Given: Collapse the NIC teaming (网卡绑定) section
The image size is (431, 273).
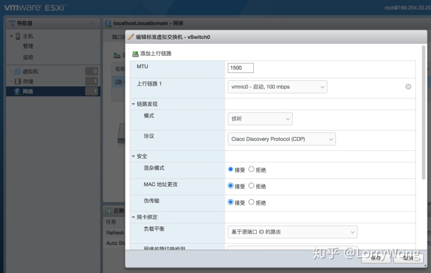Looking at the screenshot, I should [133, 217].
